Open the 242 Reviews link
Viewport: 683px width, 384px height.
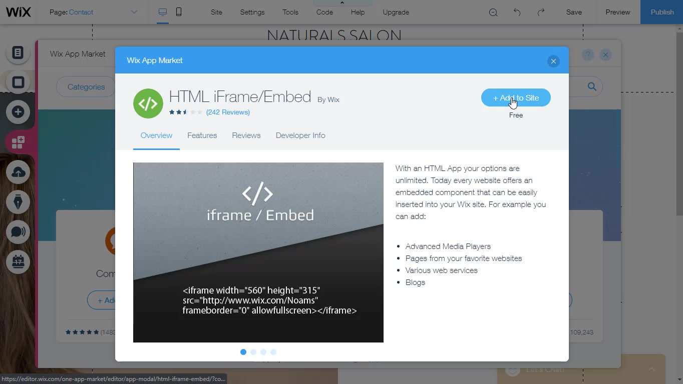click(228, 112)
